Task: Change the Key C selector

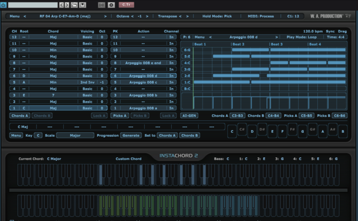Action: [38, 135]
